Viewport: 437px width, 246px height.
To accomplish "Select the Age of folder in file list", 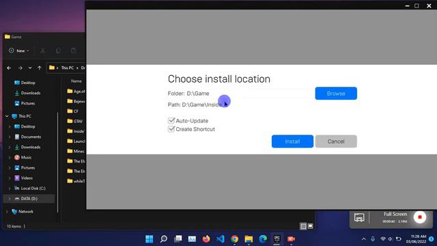I will pos(76,91).
